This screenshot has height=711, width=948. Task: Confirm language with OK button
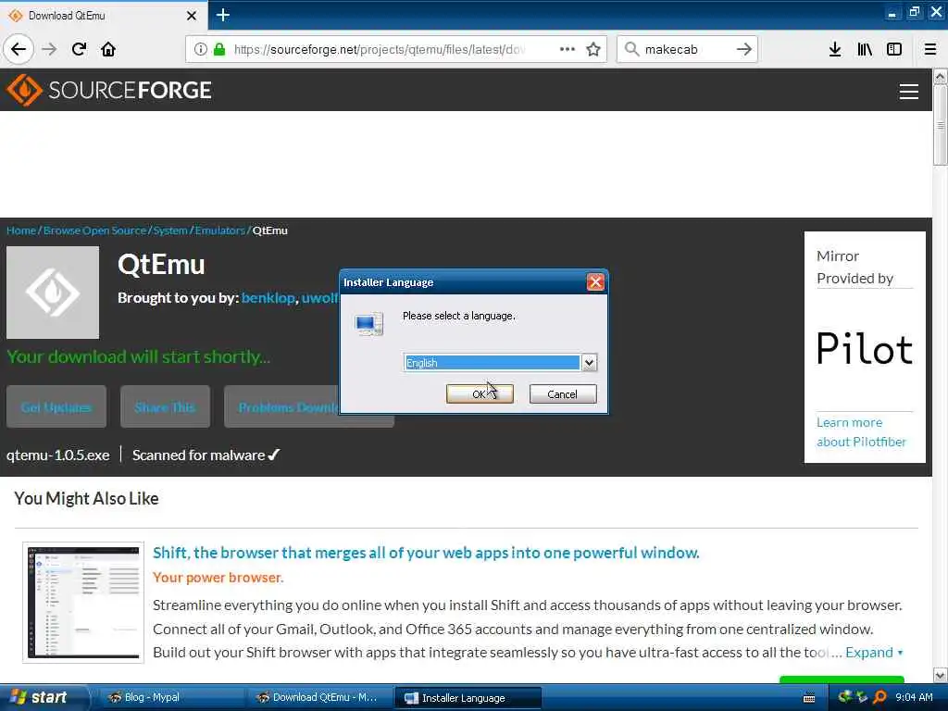click(x=480, y=394)
